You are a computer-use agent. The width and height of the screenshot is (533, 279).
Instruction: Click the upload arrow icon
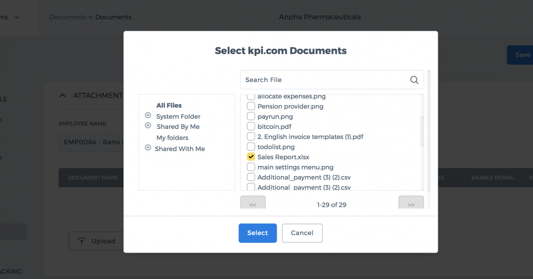tap(82, 241)
